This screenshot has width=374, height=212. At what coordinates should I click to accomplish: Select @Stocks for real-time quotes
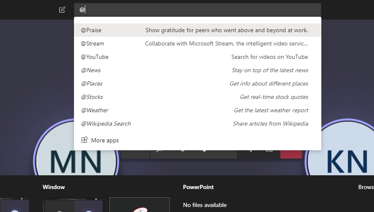(198, 97)
